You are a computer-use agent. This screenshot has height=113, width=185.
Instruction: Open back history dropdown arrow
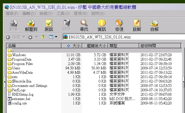[x=24, y=37]
